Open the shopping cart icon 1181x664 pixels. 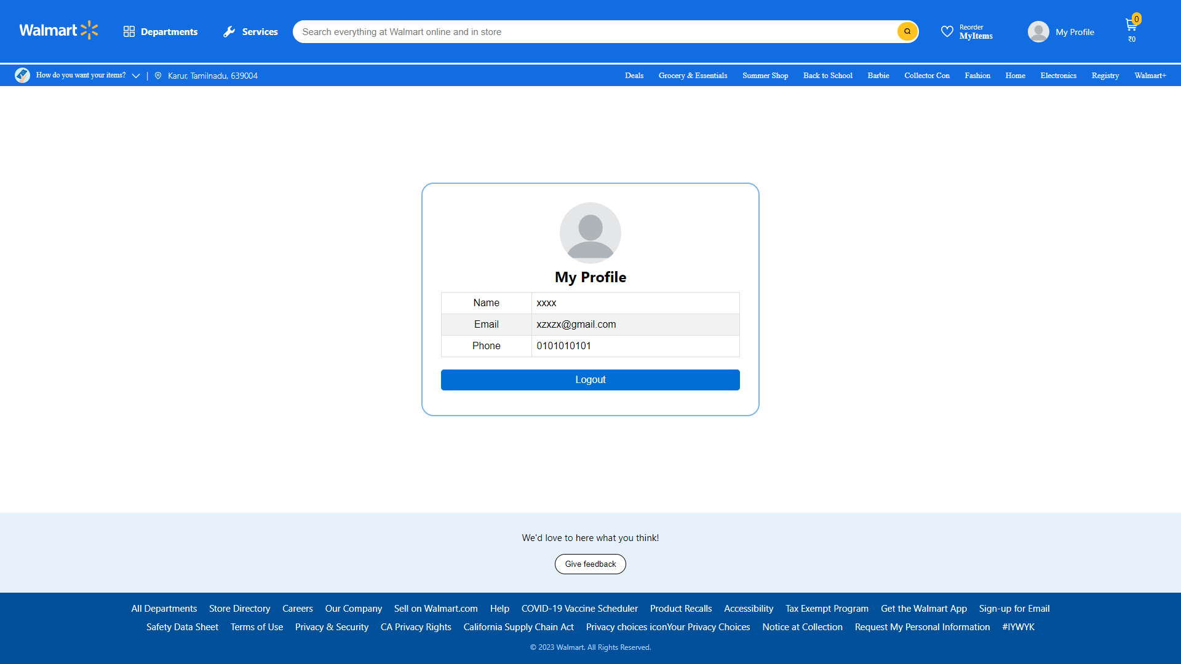coord(1131,25)
